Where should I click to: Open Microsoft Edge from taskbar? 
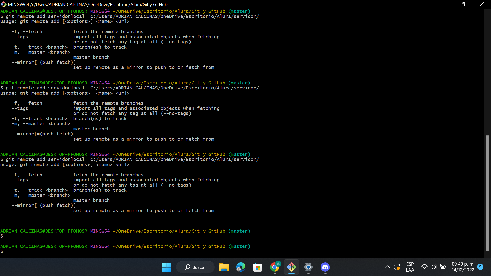(241, 267)
